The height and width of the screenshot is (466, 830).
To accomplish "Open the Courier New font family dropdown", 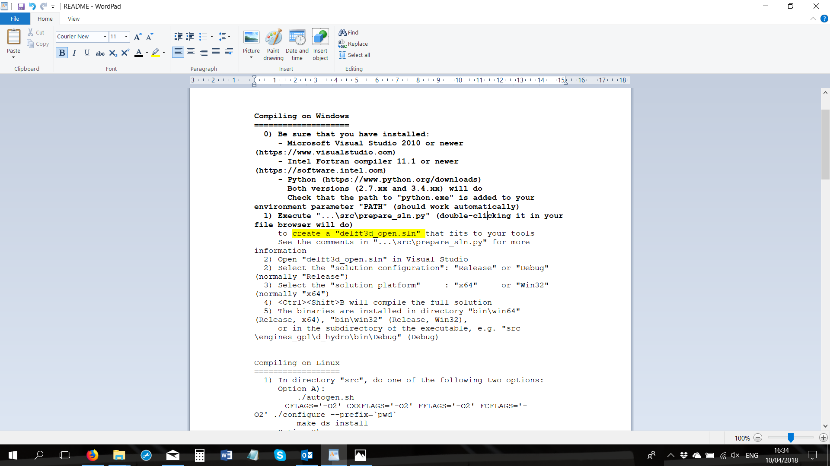I will click(x=105, y=37).
